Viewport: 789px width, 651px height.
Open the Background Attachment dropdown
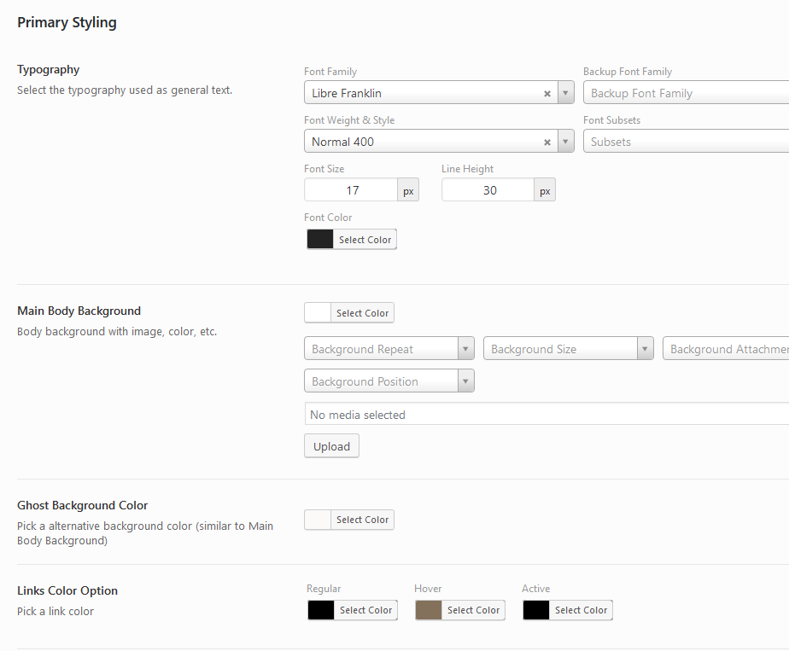[x=734, y=348]
